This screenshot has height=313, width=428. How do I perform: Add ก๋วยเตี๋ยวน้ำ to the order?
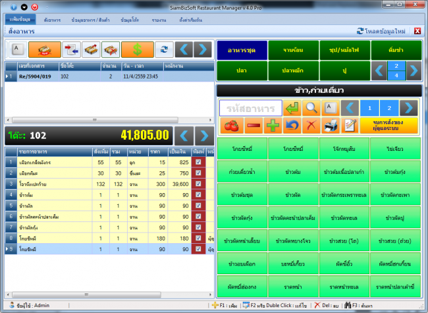click(x=242, y=172)
